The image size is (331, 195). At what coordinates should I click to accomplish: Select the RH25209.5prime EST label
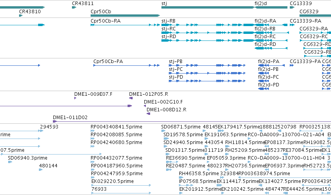[245, 150]
